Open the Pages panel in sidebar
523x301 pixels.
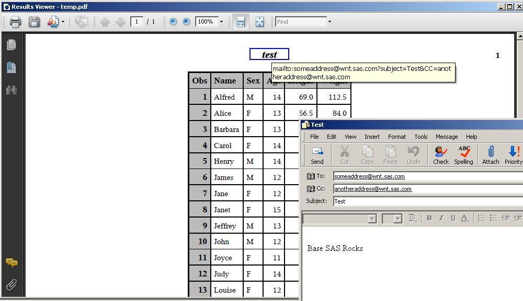[x=11, y=45]
